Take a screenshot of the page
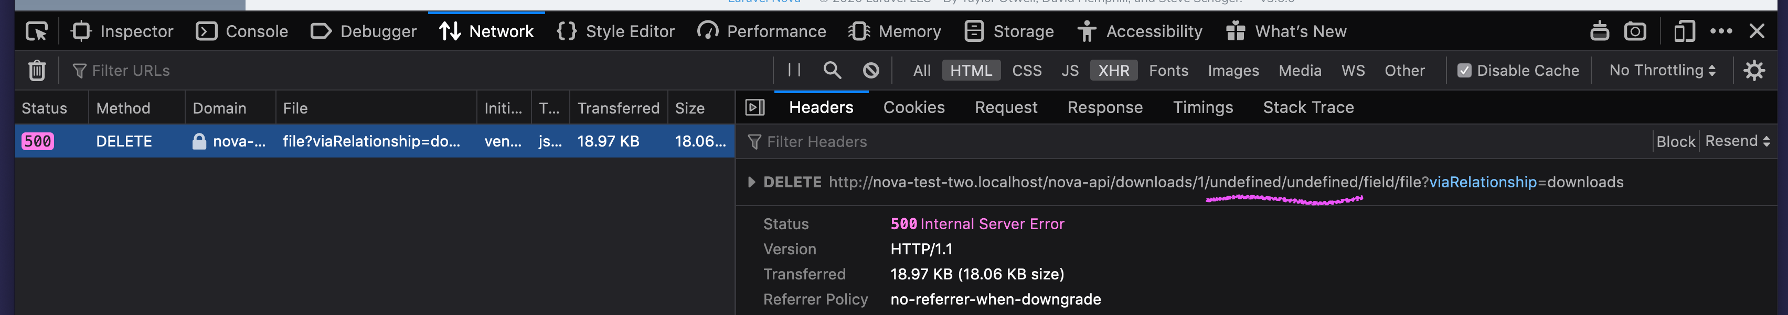 coord(1635,31)
